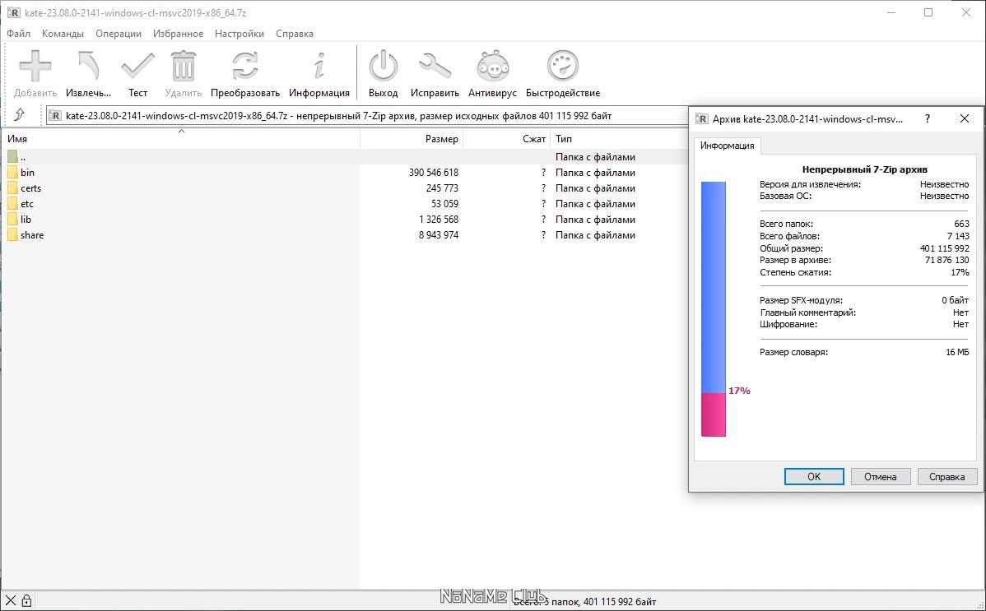
Task: Click the size value 245 773
Action: [442, 188]
